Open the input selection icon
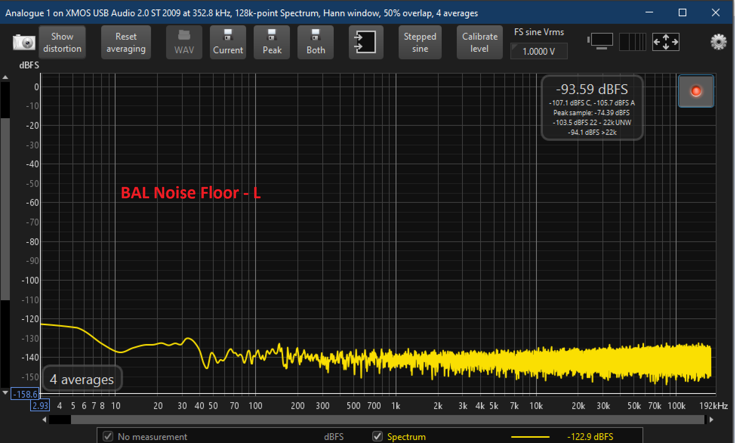 pos(365,42)
